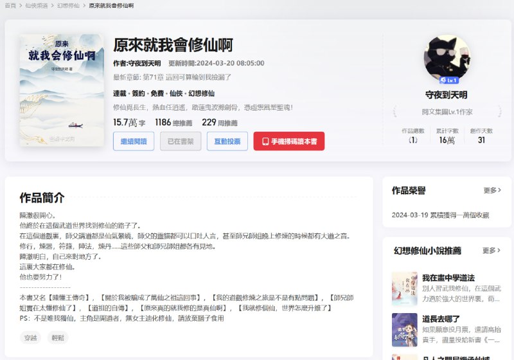Image resolution: width=514 pixels, height=360 pixels.
Task: Click the 229 周推薦 count
Action: coord(220,123)
